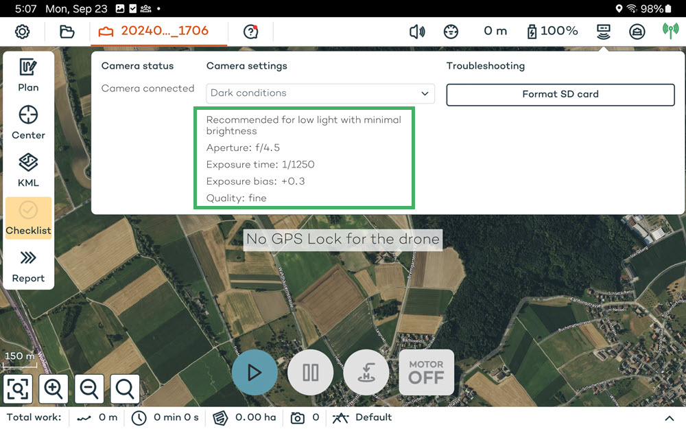Select the Plan tool in the sidebar
The height and width of the screenshot is (429, 686).
click(x=28, y=77)
